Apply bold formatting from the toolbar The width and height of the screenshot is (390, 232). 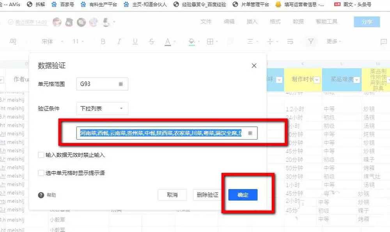click(x=103, y=41)
